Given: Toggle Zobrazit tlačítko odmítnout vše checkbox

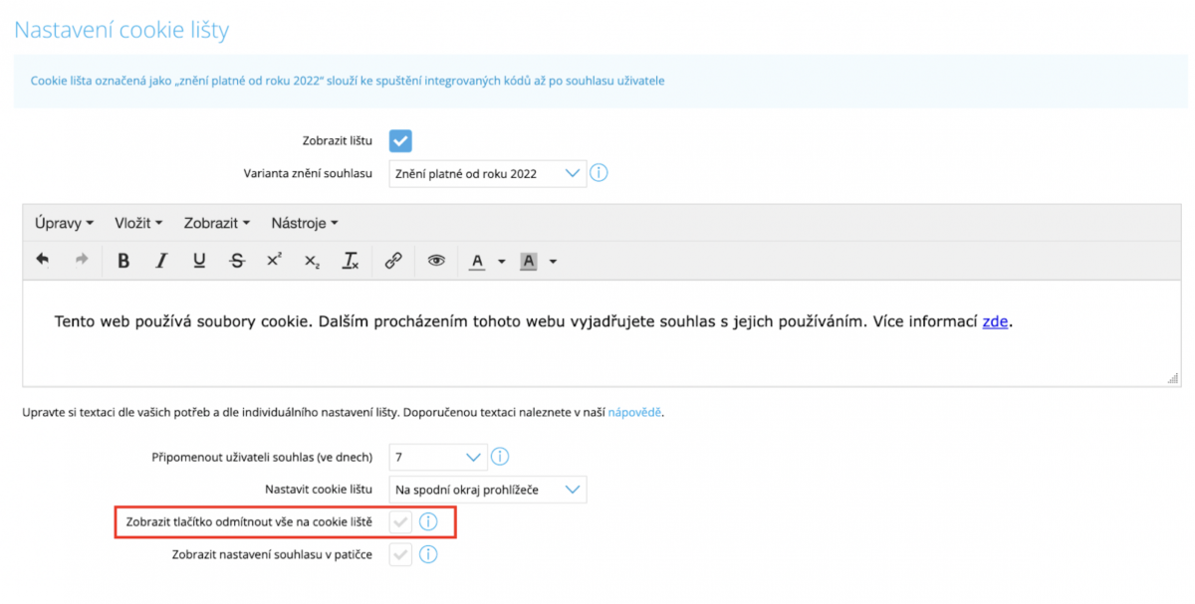Looking at the screenshot, I should 400,521.
